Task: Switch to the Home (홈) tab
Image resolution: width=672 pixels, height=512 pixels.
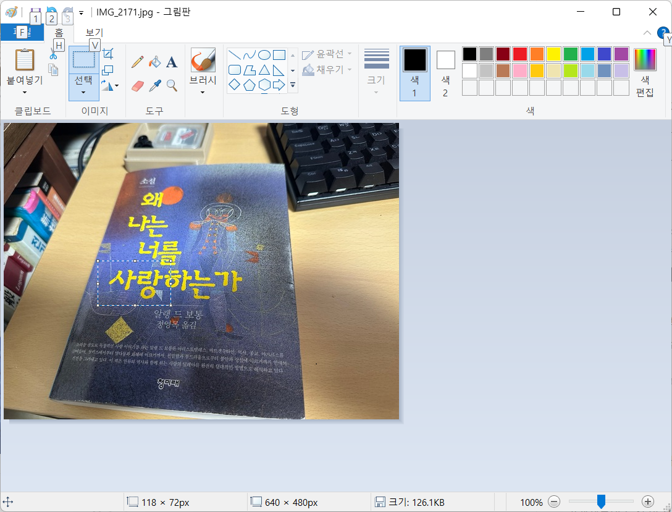Action: pyautogui.click(x=59, y=33)
